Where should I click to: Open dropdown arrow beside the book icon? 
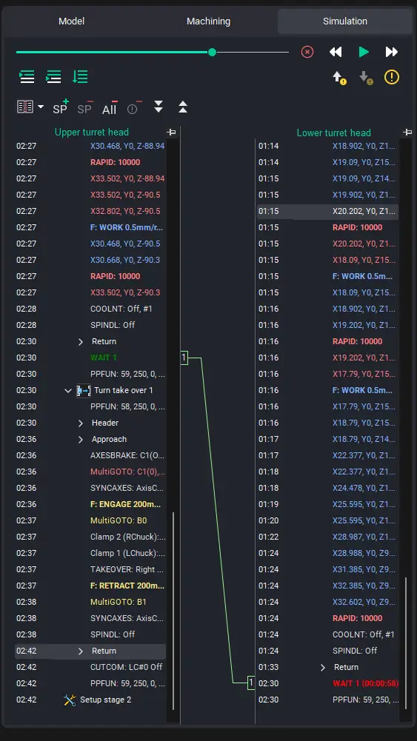pyautogui.click(x=41, y=107)
